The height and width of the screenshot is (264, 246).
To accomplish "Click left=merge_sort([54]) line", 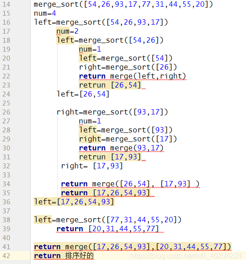I will [x=125, y=58].
